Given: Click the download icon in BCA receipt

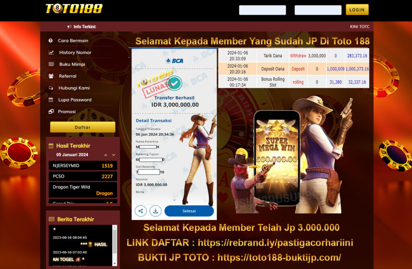Looking at the screenshot, I should [156, 211].
